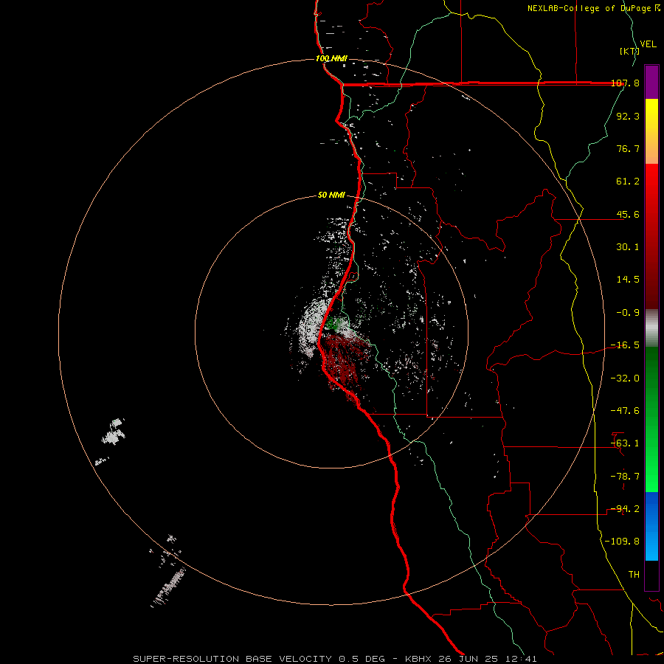
Task: Click the -16.5 legend value
Action: [625, 345]
